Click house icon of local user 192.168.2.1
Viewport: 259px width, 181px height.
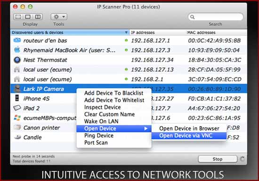17,79
